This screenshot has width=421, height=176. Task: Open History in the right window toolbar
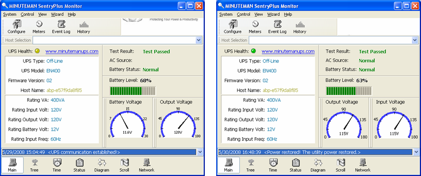(x=299, y=27)
